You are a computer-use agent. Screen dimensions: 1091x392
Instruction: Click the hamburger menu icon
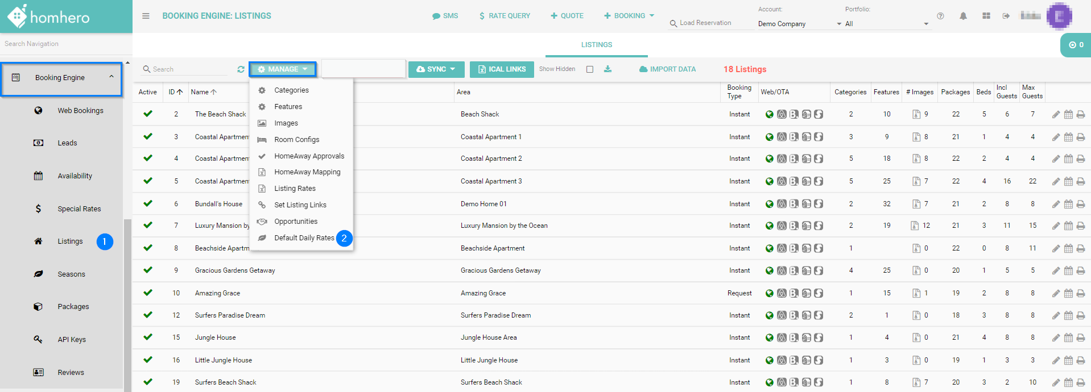pyautogui.click(x=146, y=16)
